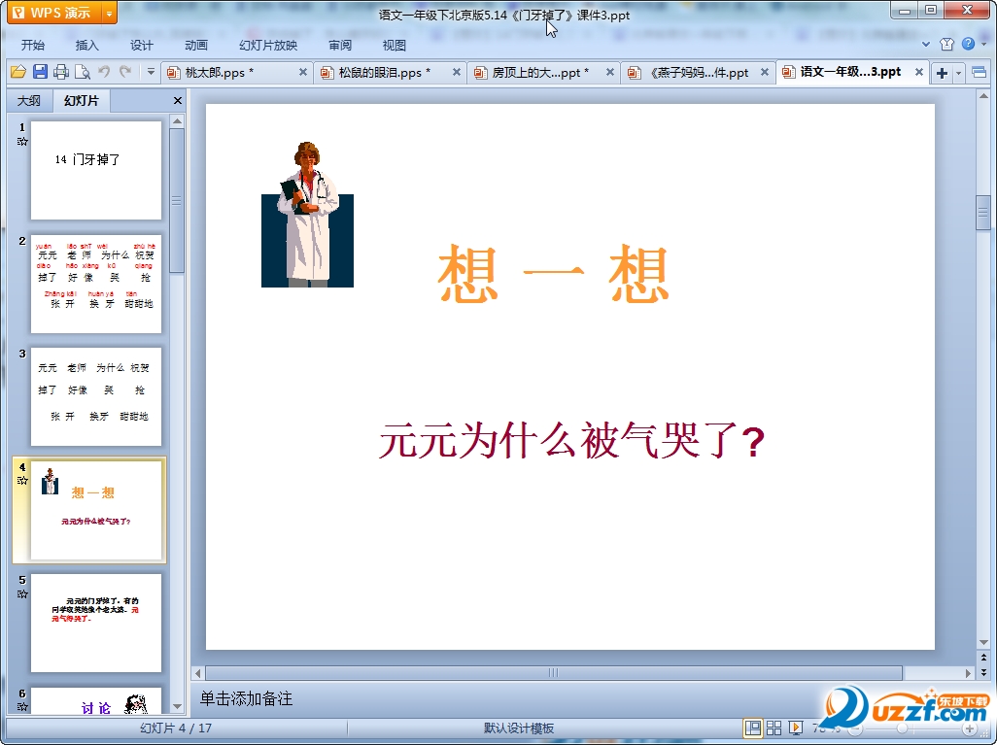Expand the quick access toolbar customization arrow
Image resolution: width=997 pixels, height=745 pixels.
(151, 72)
